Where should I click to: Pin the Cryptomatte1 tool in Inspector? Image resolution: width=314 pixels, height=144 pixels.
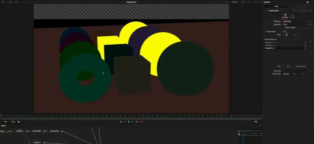(304, 10)
